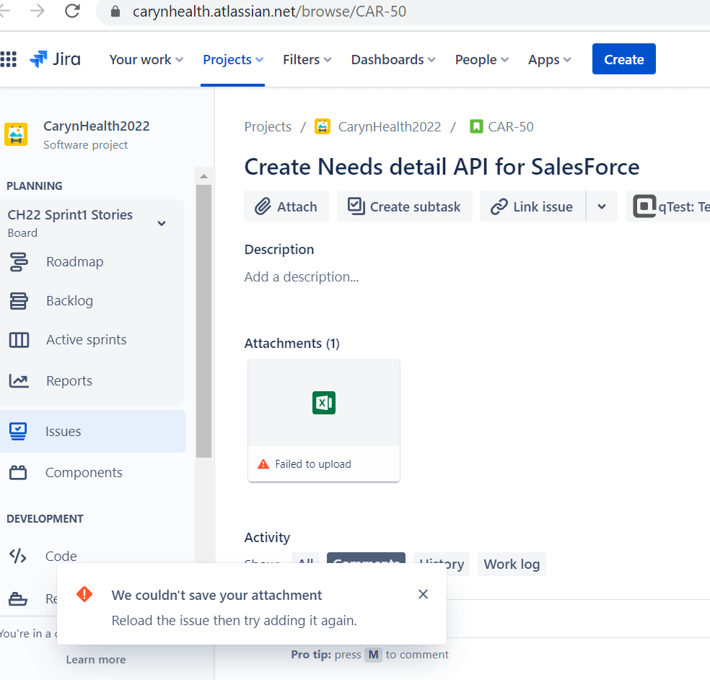
Task: Click the padlock site info icon
Action: pos(115,12)
